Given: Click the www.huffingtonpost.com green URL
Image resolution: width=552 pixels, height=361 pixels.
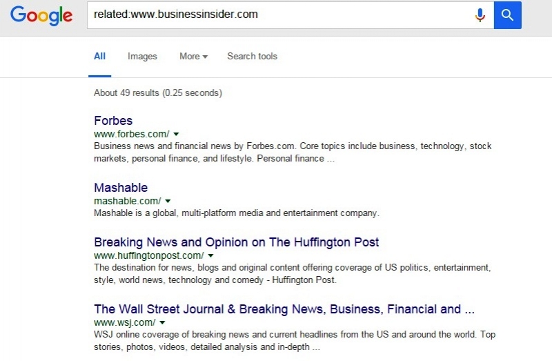Looking at the screenshot, I should (x=148, y=255).
